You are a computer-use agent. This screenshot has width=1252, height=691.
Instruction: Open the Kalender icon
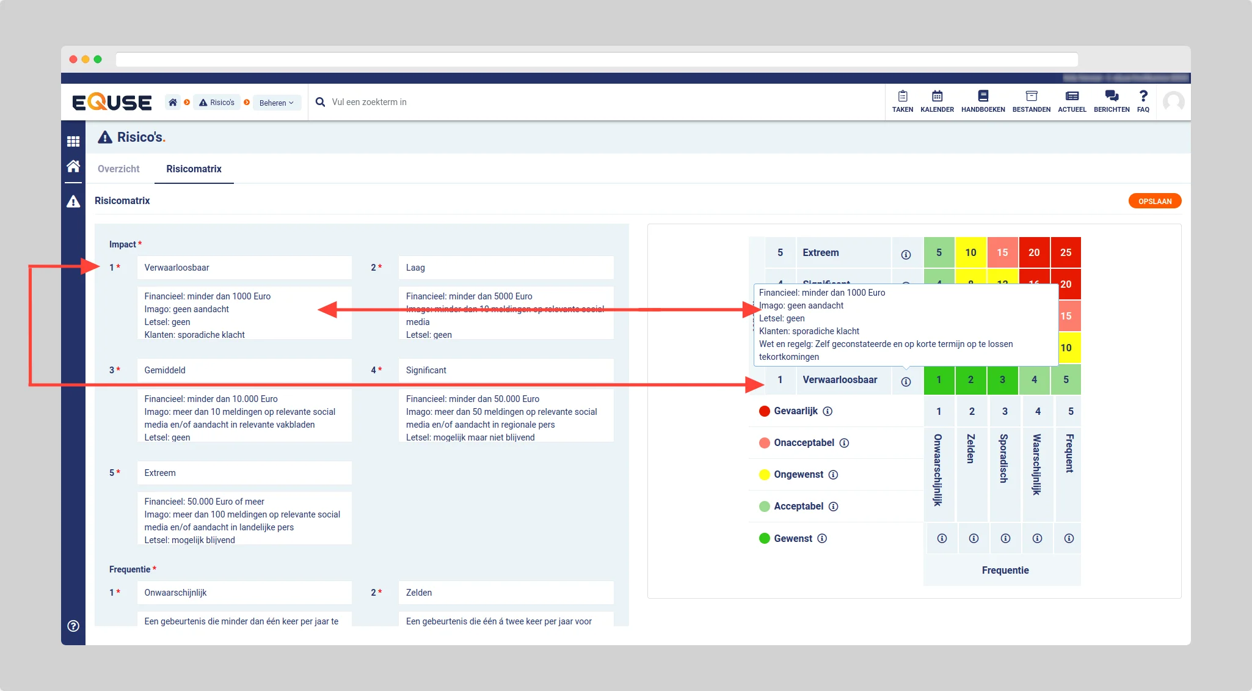point(937,97)
